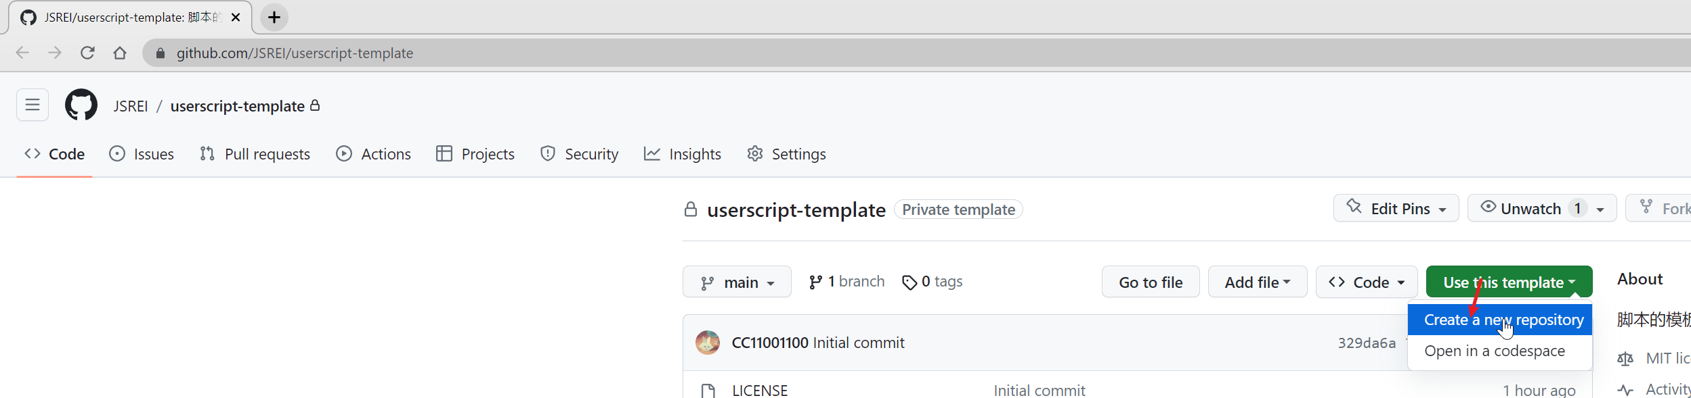Click the userscript-template repository heading
Viewport: 1691px width, 398px height.
tap(796, 210)
